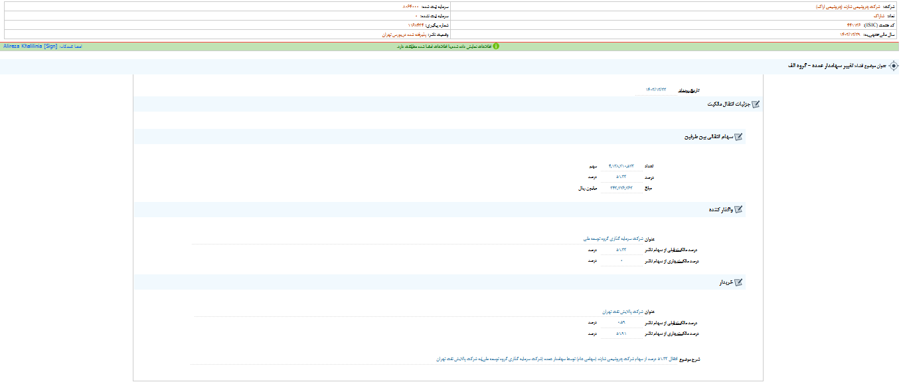The height and width of the screenshot is (386, 901).
Task: Click the target icon beside the disclosure subject title
Action: click(893, 66)
